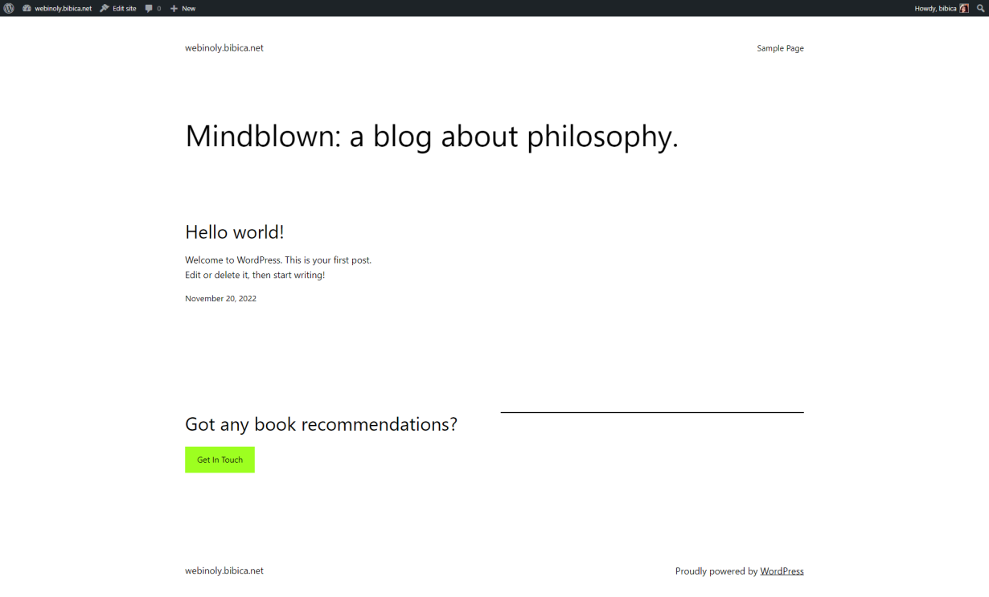The image size is (989, 597).
Task: Click the Got any book recommendations heading
Action: (321, 424)
